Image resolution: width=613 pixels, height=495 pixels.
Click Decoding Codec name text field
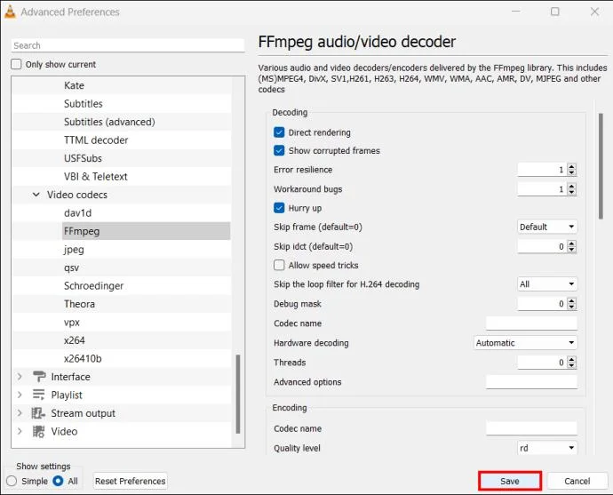tap(531, 323)
